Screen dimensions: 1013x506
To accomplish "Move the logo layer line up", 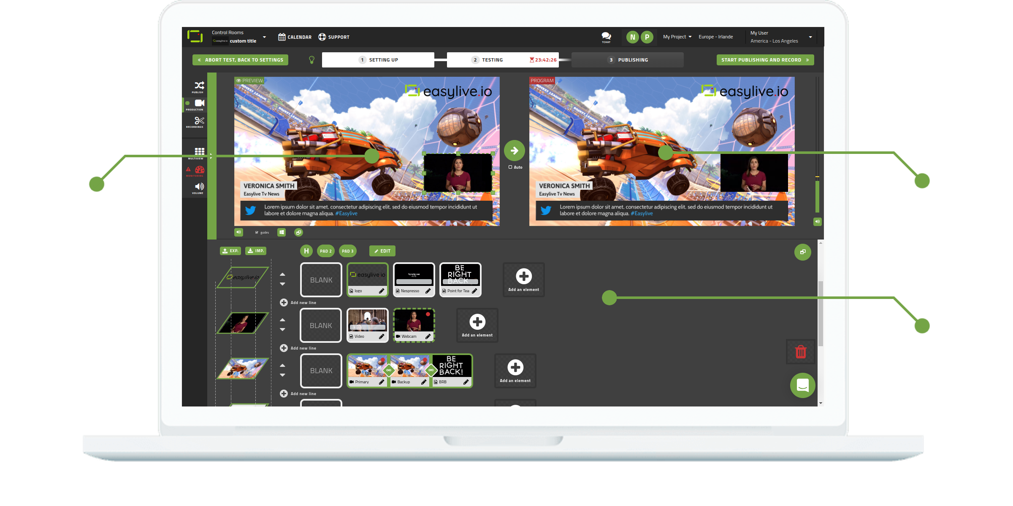I will 282,275.
